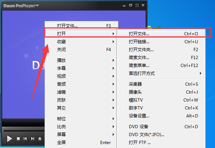Viewport: 215px width, 148px height.
Task: Select 简索文件... F12
Action: click(x=161, y=58)
